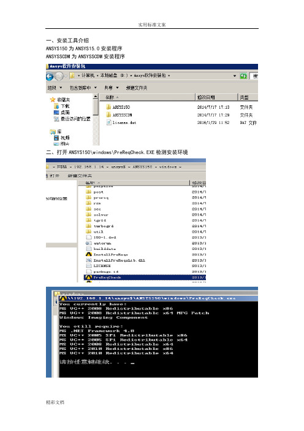Click 新建文件夹 in the windows folder explorer toolbar
The image size is (304, 431).
coord(80,176)
